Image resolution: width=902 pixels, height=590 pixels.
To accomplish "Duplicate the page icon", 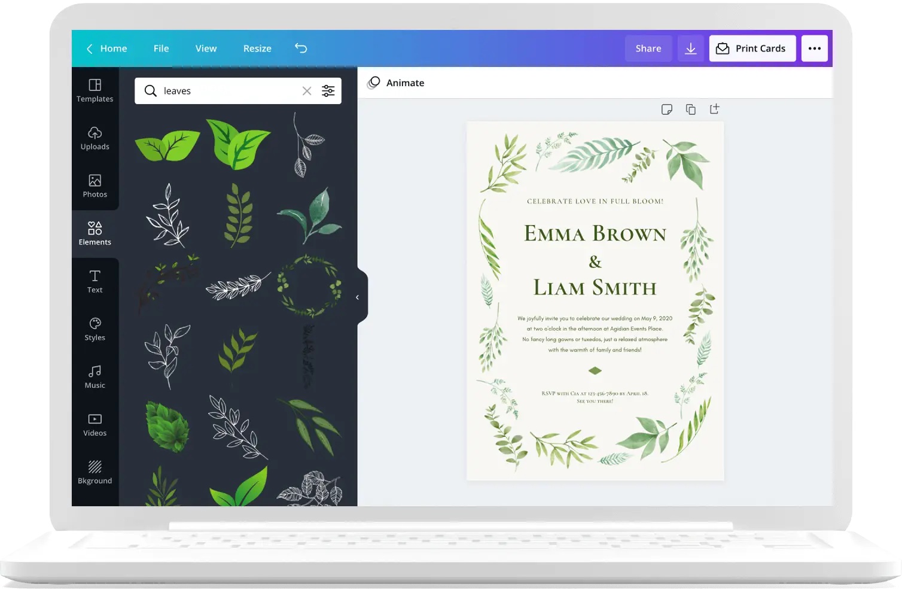I will point(691,110).
